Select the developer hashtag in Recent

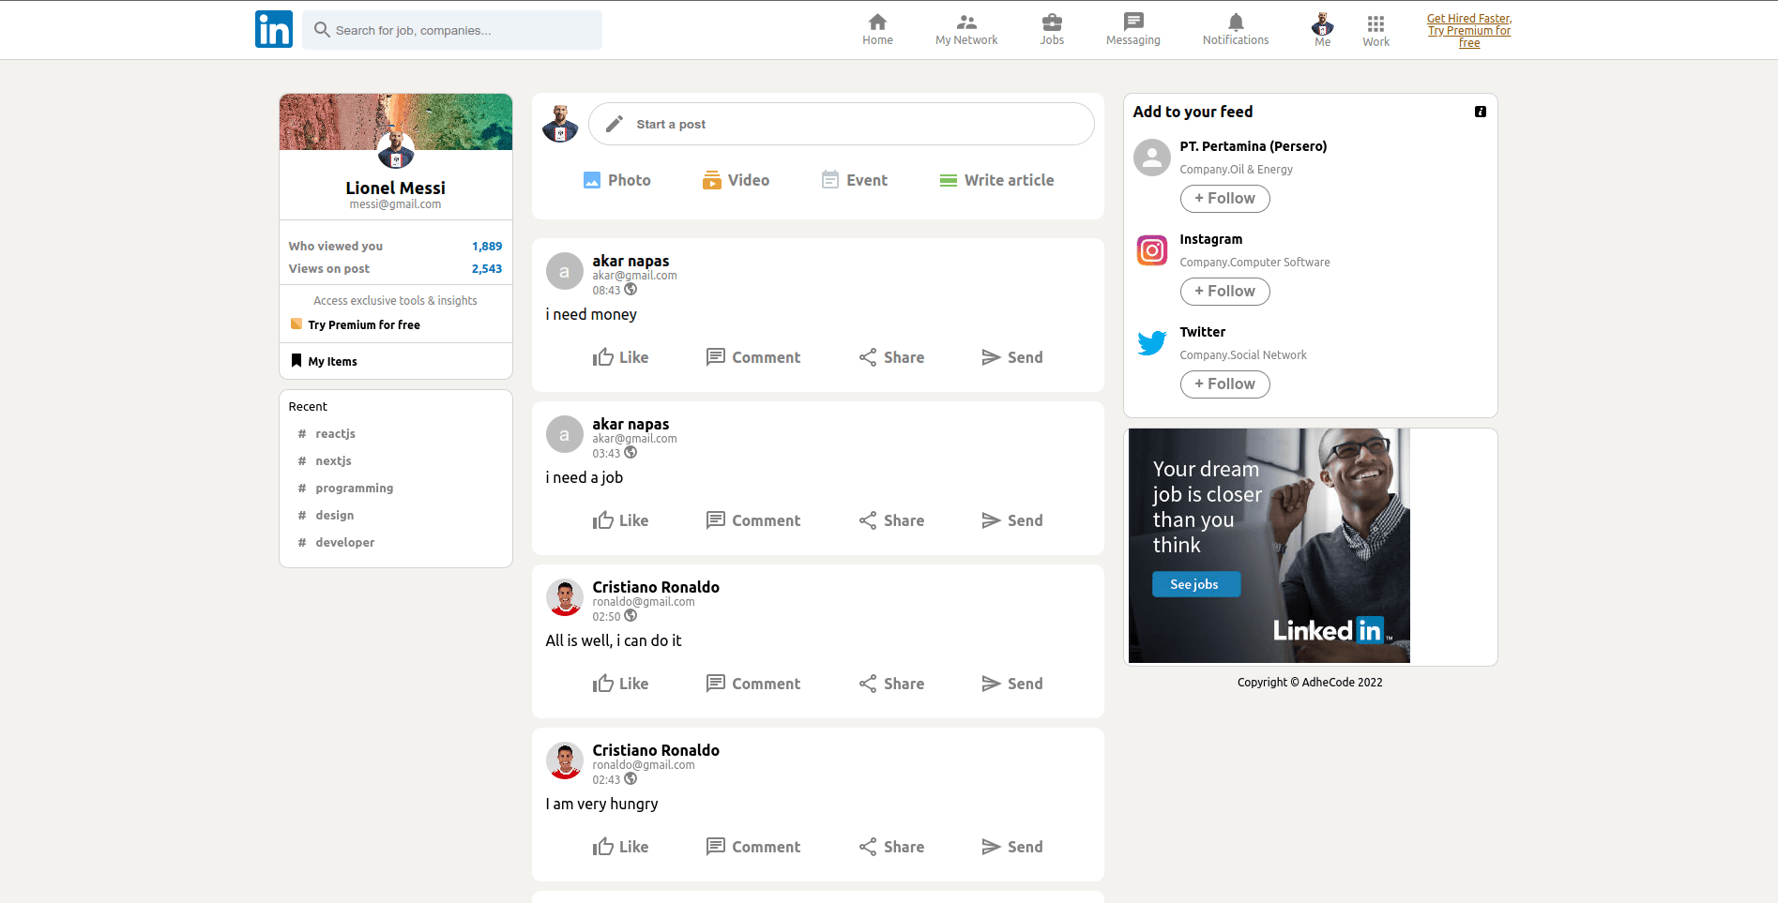(344, 542)
